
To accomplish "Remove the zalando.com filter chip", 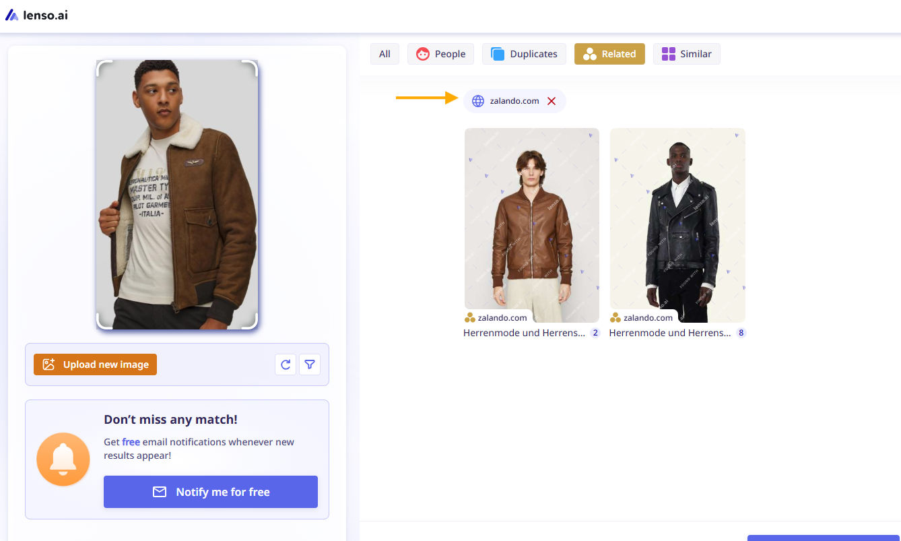I will [x=552, y=101].
